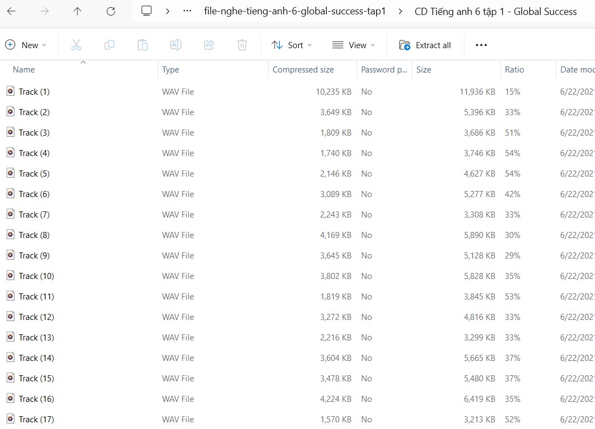The height and width of the screenshot is (429, 595).
Task: Click the ellipsis in the address bar breadcrumb
Action: [x=187, y=11]
